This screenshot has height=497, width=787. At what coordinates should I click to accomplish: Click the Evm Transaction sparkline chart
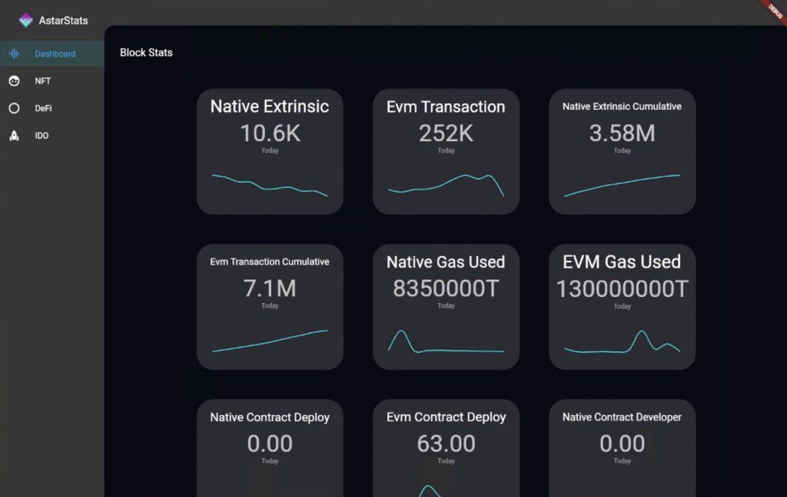[x=446, y=185]
